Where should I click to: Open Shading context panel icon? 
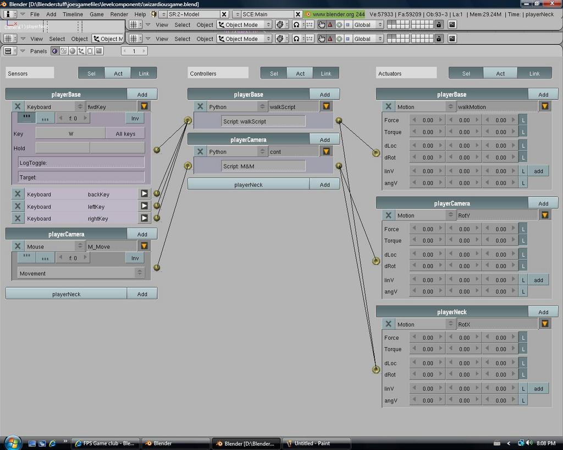[x=73, y=51]
